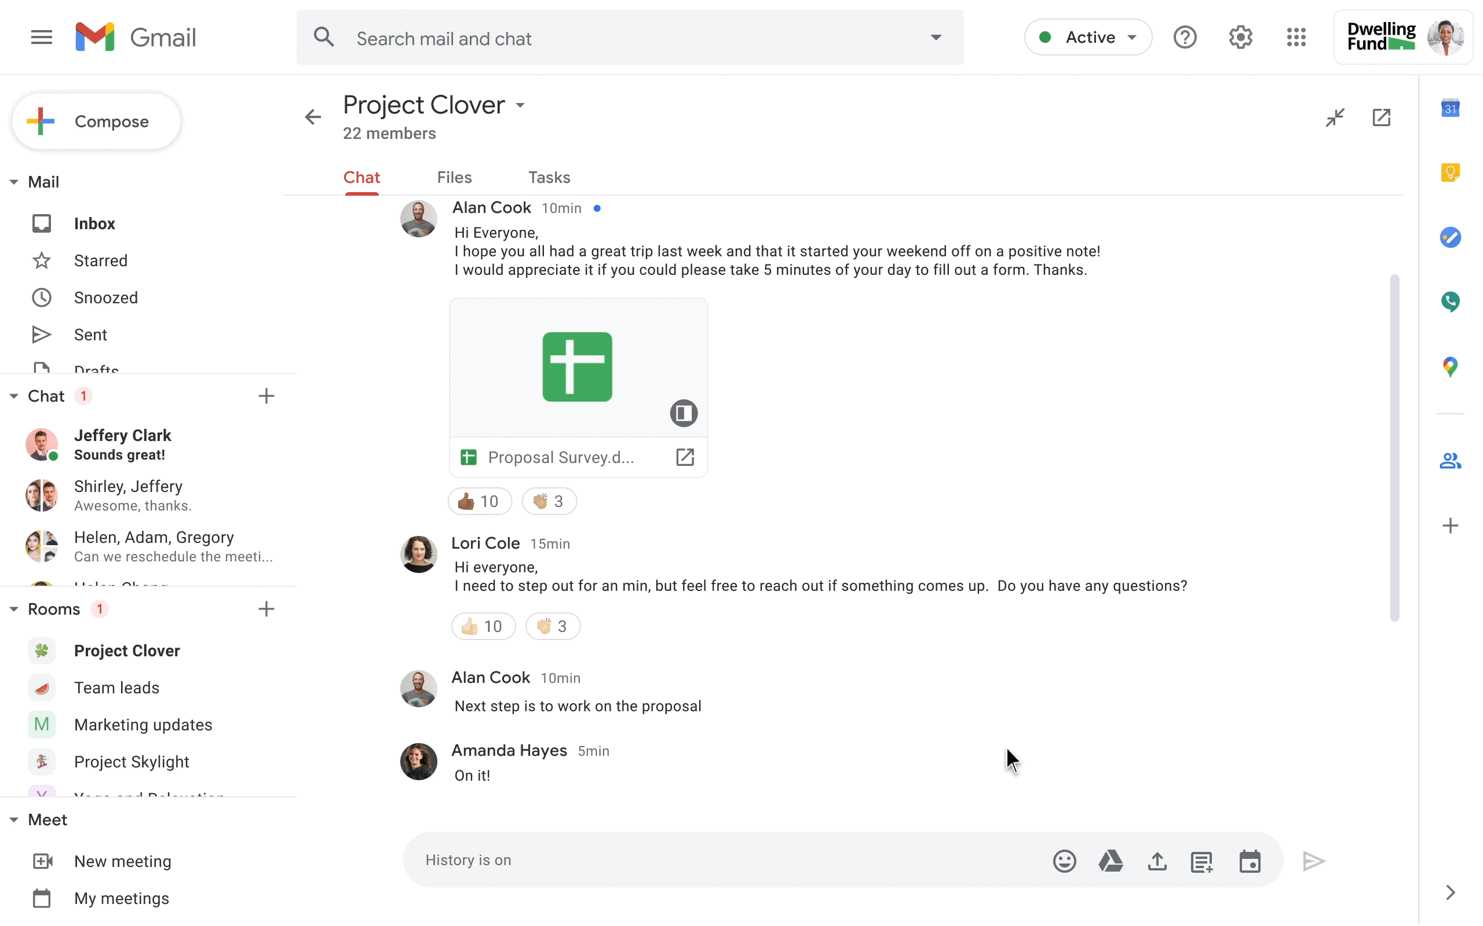Image resolution: width=1483 pixels, height=926 pixels.
Task: Switch to the Files tab in Project Clover
Action: pyautogui.click(x=454, y=177)
